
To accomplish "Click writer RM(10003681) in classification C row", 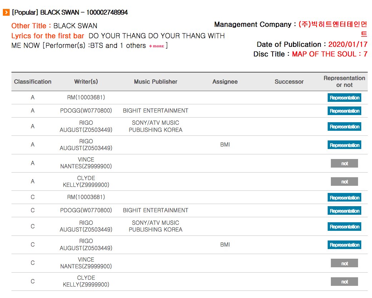I will 86,197.
